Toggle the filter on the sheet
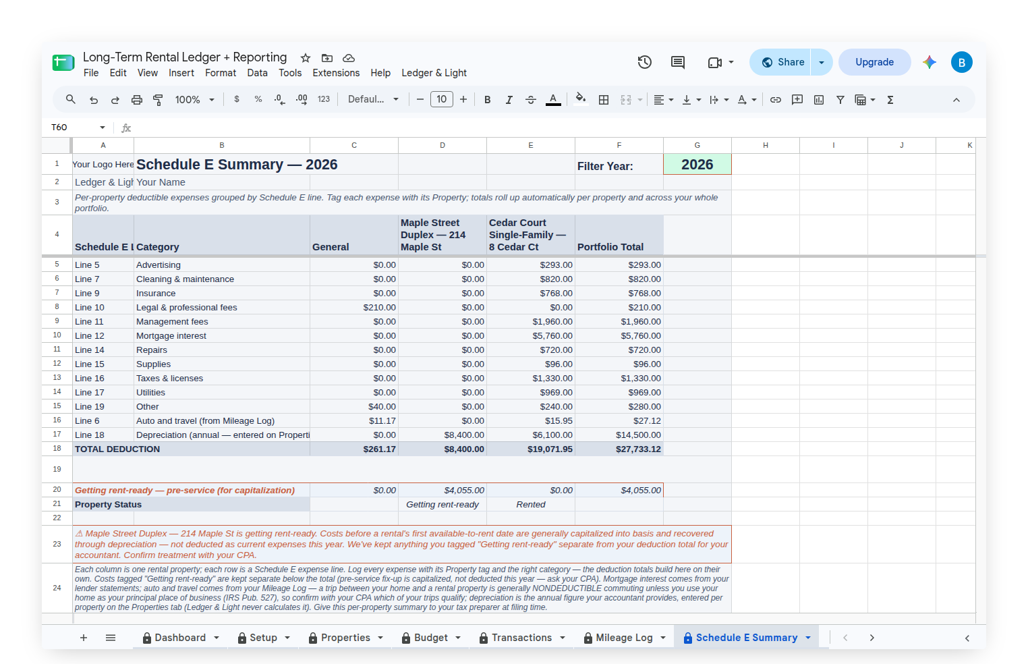The height and width of the screenshot is (664, 1028). pos(840,100)
